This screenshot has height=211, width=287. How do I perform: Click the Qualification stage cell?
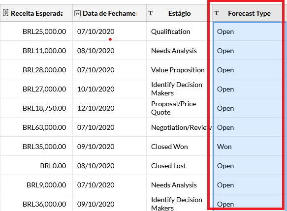coord(179,31)
